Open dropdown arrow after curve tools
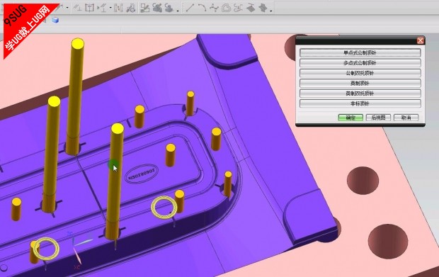Screen dimensions: 439x277 pos(271,11)
